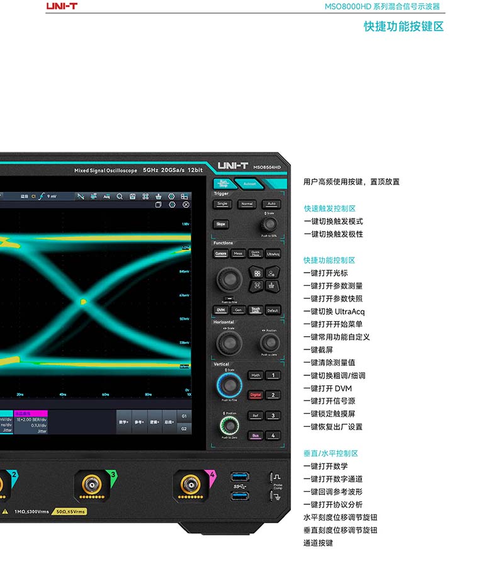Click the save disk icon in toolbar
The image size is (491, 578).
tap(132, 196)
